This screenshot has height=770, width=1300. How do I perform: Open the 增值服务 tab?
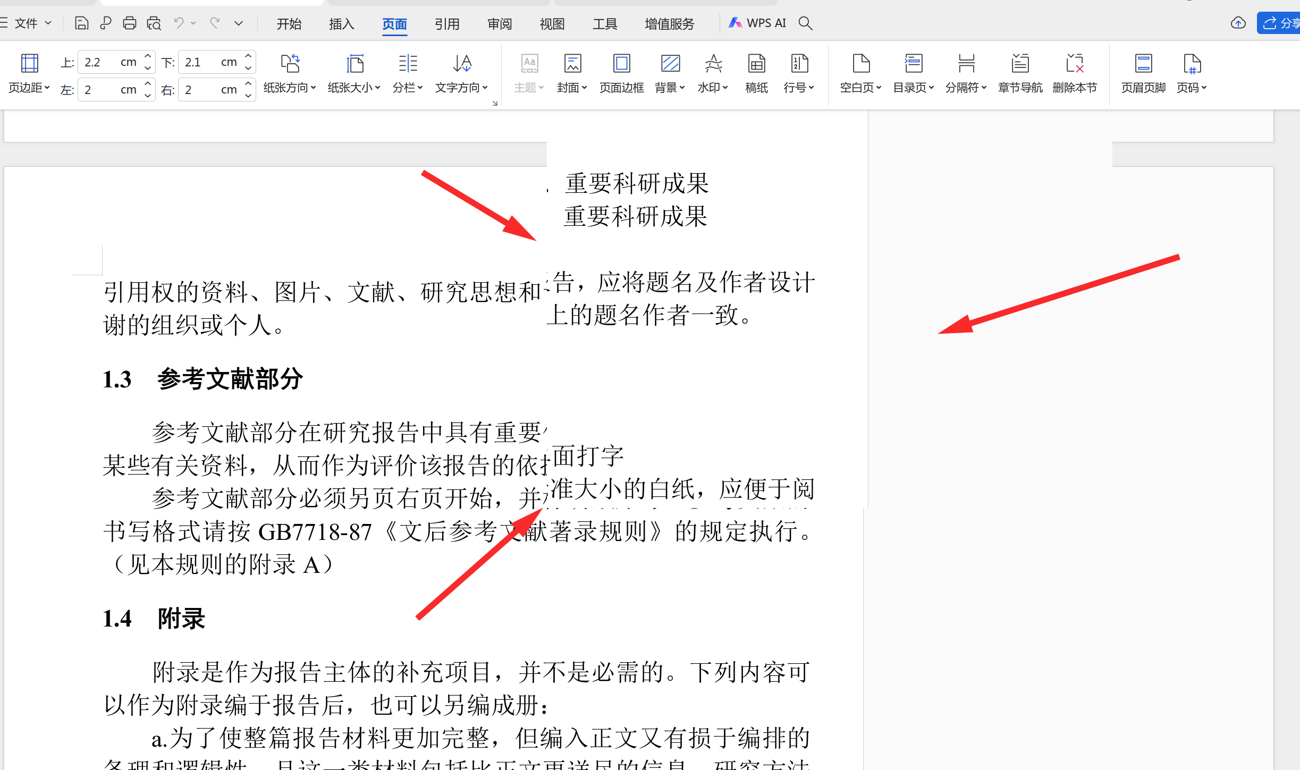669,24
